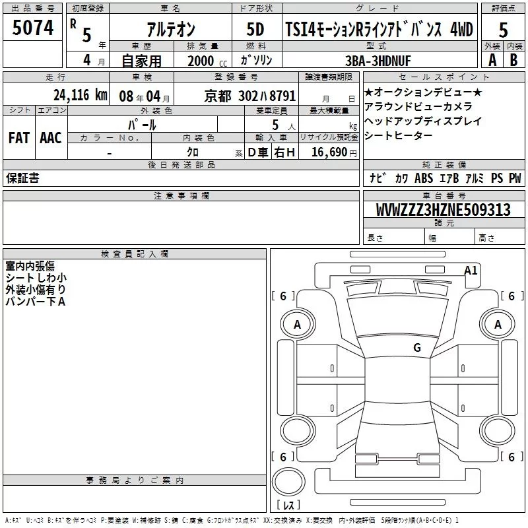Image resolution: width=528 pixels, height=528 pixels.
Task: Click the recycle deposit 16,690円
Action: (334, 152)
